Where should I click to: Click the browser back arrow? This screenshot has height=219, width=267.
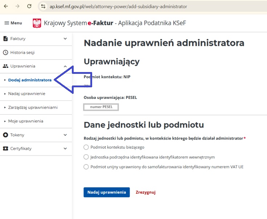point(6,7)
